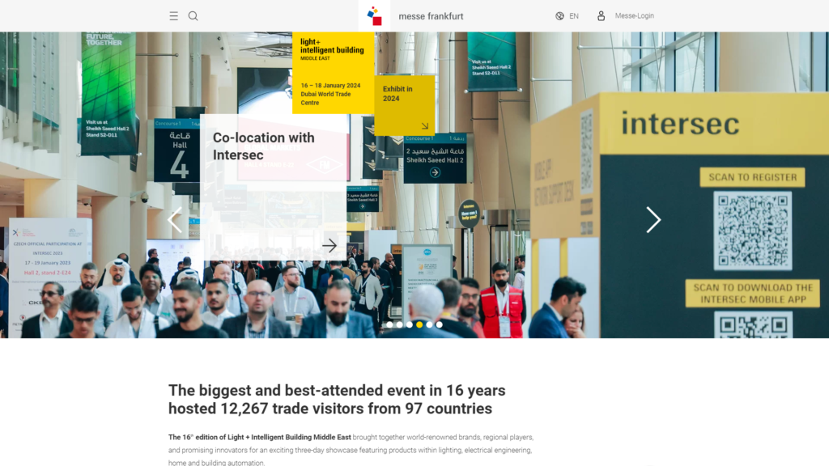Image resolution: width=829 pixels, height=466 pixels.
Task: Click the '16 – 18 January 2024' date text
Action: coord(330,86)
